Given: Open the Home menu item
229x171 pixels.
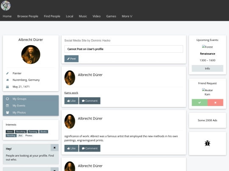Looking at the screenshot, I should tap(7, 16).
